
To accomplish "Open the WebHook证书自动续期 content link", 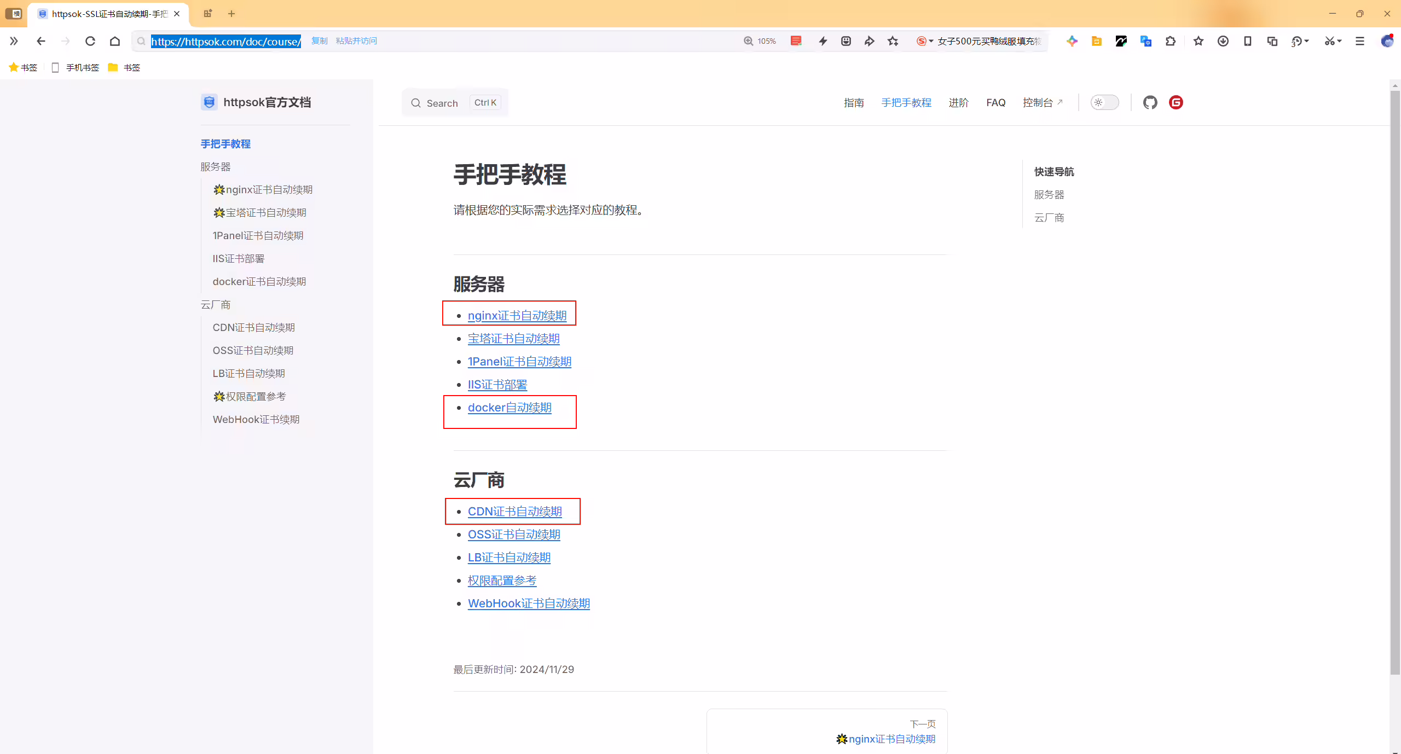I will point(529,604).
